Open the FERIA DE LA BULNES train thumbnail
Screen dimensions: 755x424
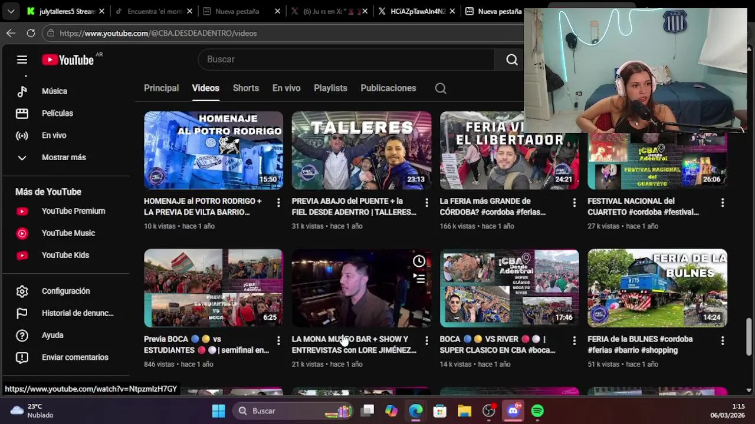pos(657,288)
